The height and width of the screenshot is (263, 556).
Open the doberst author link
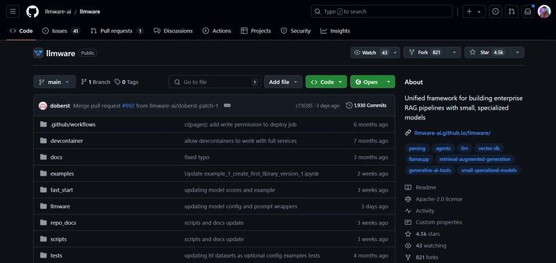pyautogui.click(x=60, y=105)
